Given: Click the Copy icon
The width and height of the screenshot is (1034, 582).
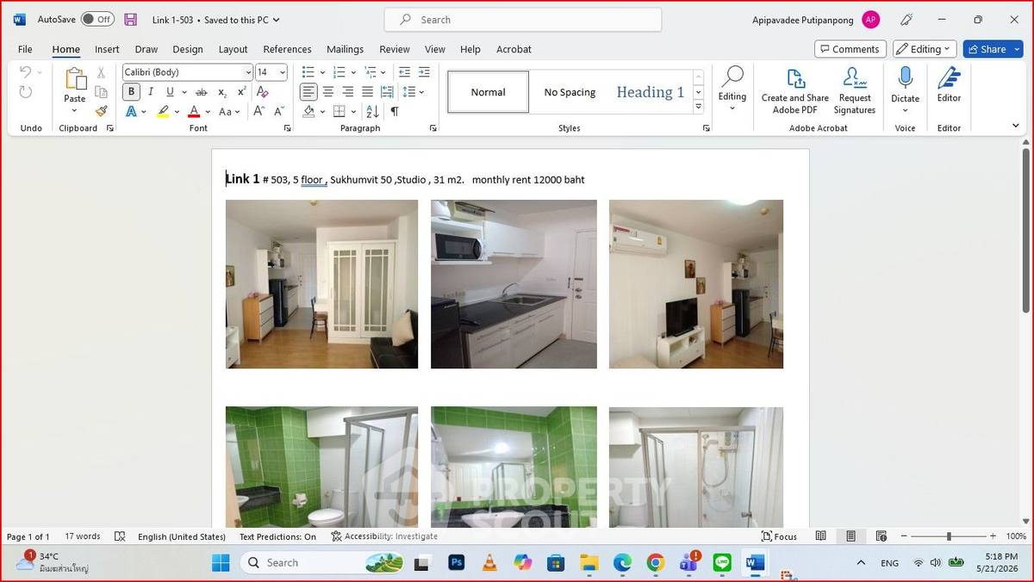Looking at the screenshot, I should (x=101, y=92).
